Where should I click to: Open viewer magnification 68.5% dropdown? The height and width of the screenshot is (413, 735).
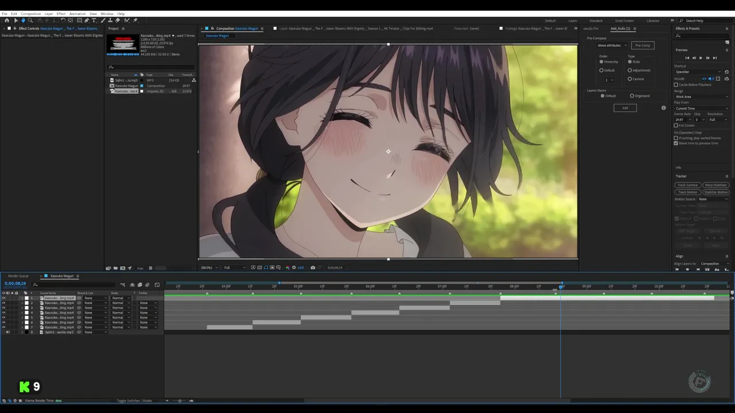[209, 267]
